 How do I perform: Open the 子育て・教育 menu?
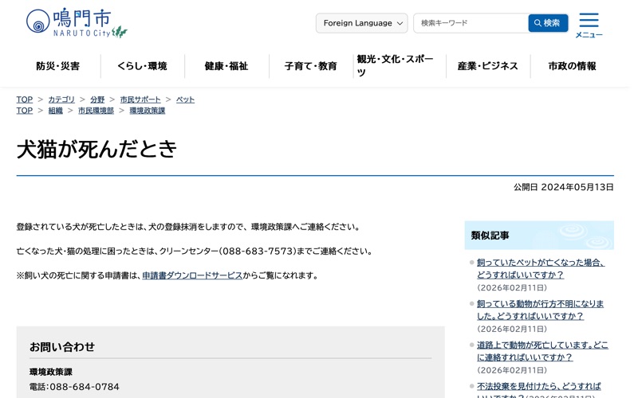(x=311, y=66)
